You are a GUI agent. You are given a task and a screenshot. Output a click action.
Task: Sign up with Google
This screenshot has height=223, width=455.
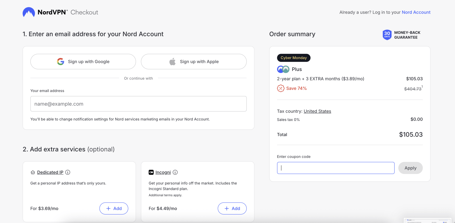click(83, 61)
